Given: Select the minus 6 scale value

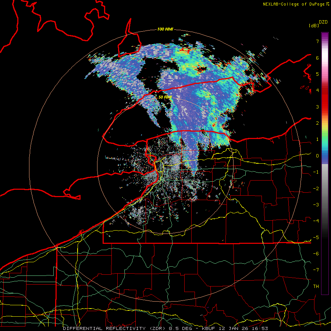Looking at the screenshot, I should (316, 254).
